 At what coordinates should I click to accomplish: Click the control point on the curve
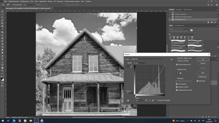(153, 83)
